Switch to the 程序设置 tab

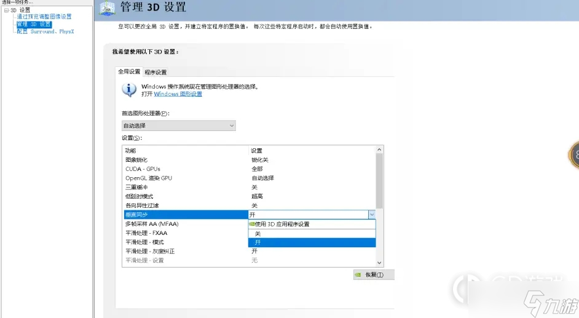point(156,72)
